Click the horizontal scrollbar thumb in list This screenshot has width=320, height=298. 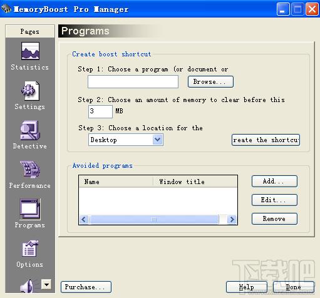click(154, 219)
